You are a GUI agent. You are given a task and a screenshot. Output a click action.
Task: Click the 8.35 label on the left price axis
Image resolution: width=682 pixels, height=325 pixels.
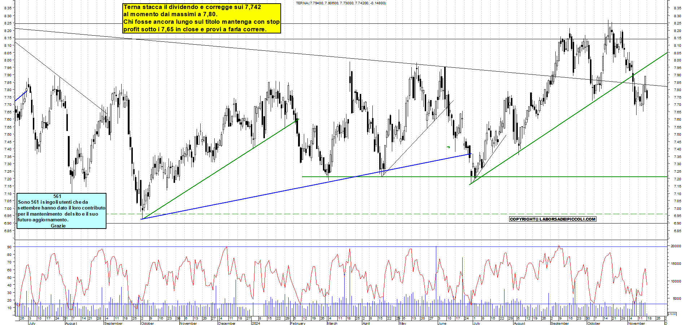point(8,8)
